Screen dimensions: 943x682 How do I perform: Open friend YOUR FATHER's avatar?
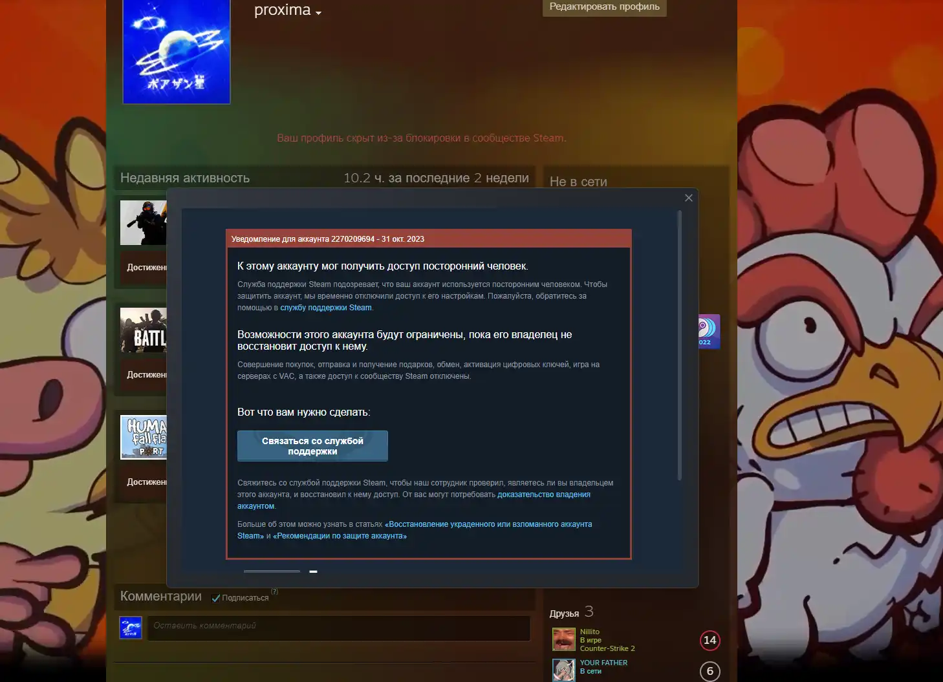564,670
